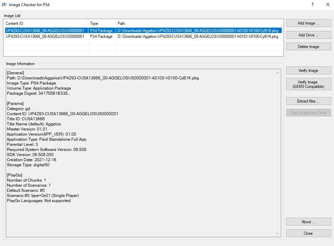Click the [PlayGo] section heading
This screenshot has width=334, height=246.
(14, 175)
